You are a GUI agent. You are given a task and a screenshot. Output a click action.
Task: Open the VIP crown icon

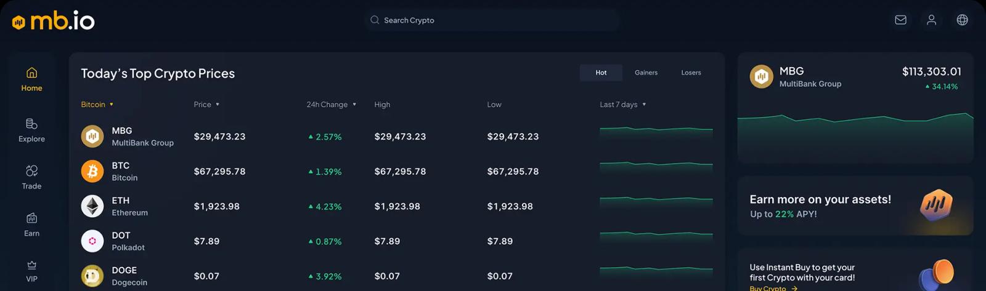coord(31,271)
